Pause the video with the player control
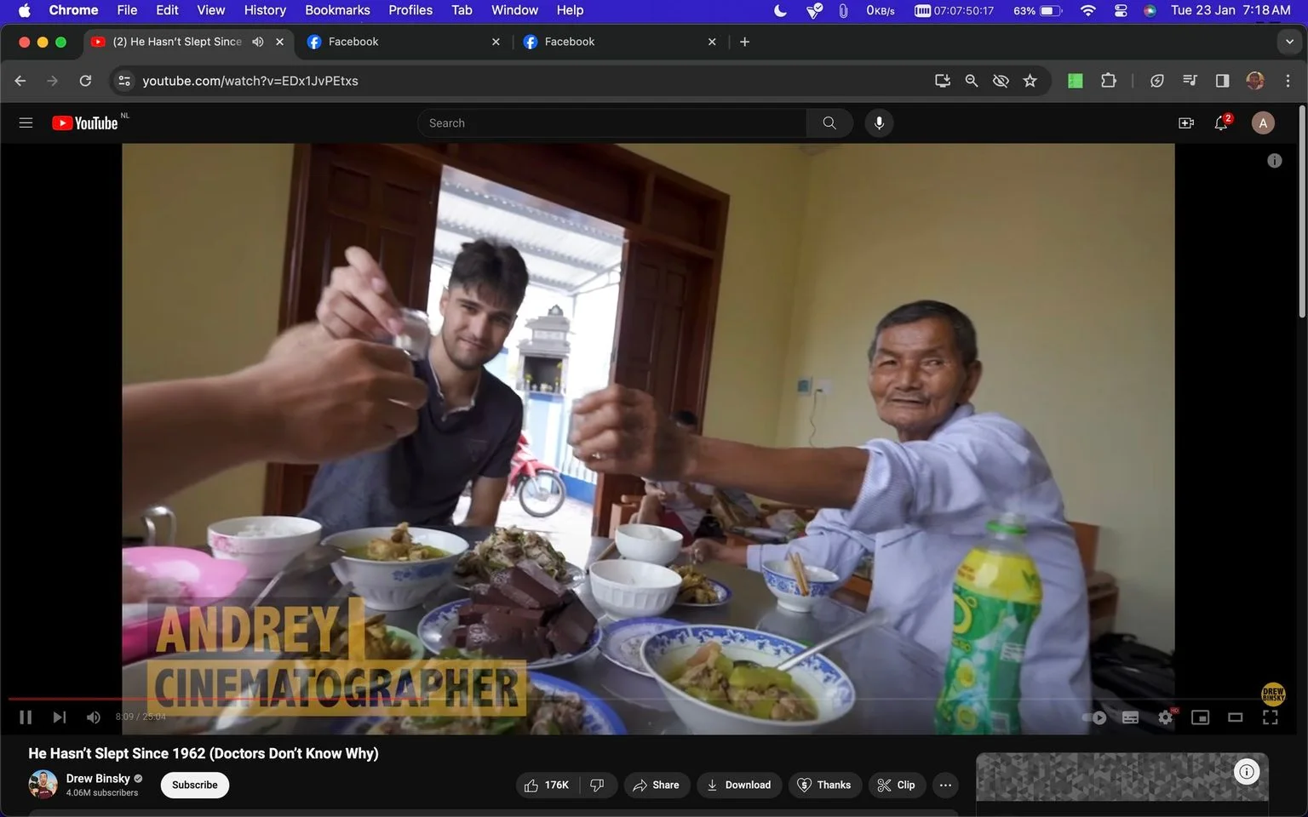1308x817 pixels. point(26,717)
